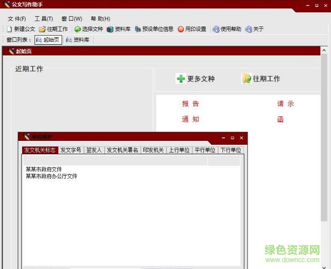Image resolution: width=331 pixels, height=269 pixels.
Task: Open the 资料库 toolbar icon
Action: tap(110, 29)
